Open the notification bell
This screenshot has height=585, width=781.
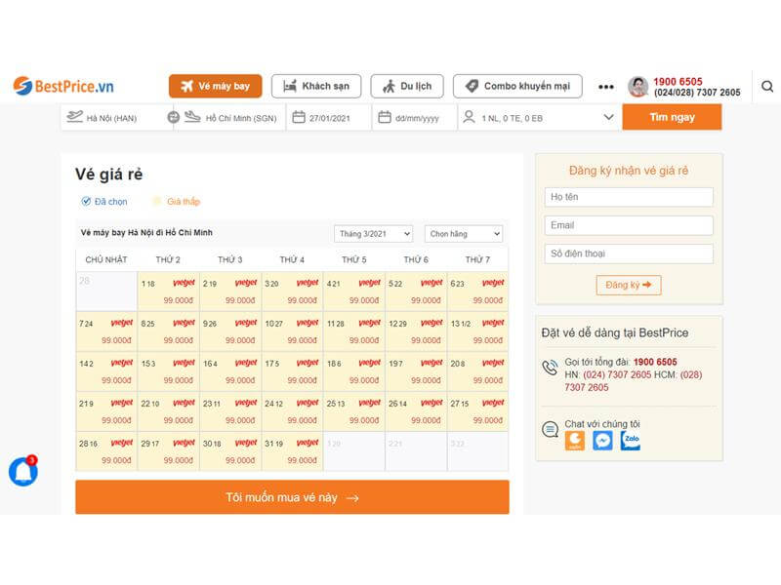[x=22, y=473]
